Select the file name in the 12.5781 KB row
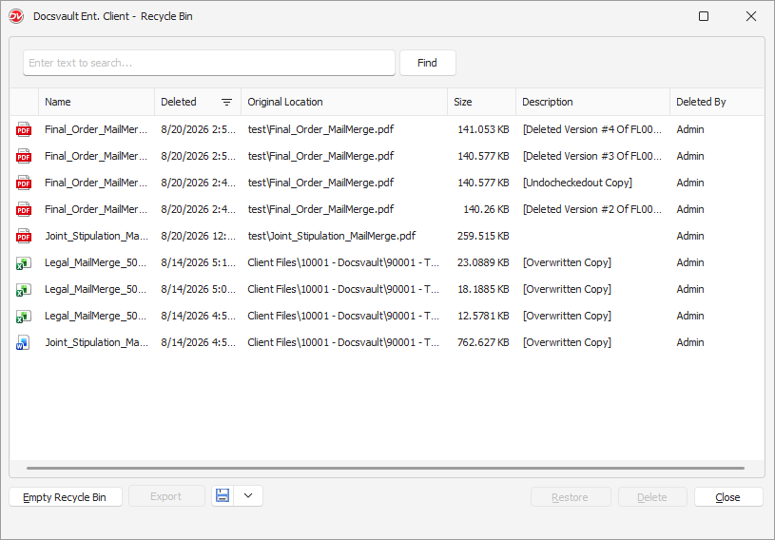775x540 pixels. click(95, 317)
